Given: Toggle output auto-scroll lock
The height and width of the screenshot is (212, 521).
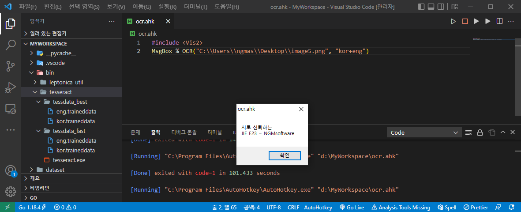Looking at the screenshot, I should 480,132.
